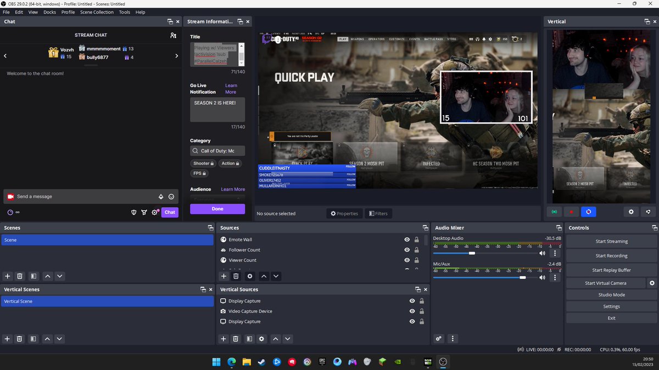Open scene filters in Scenes panel
The height and width of the screenshot is (370, 659).
pos(33,276)
